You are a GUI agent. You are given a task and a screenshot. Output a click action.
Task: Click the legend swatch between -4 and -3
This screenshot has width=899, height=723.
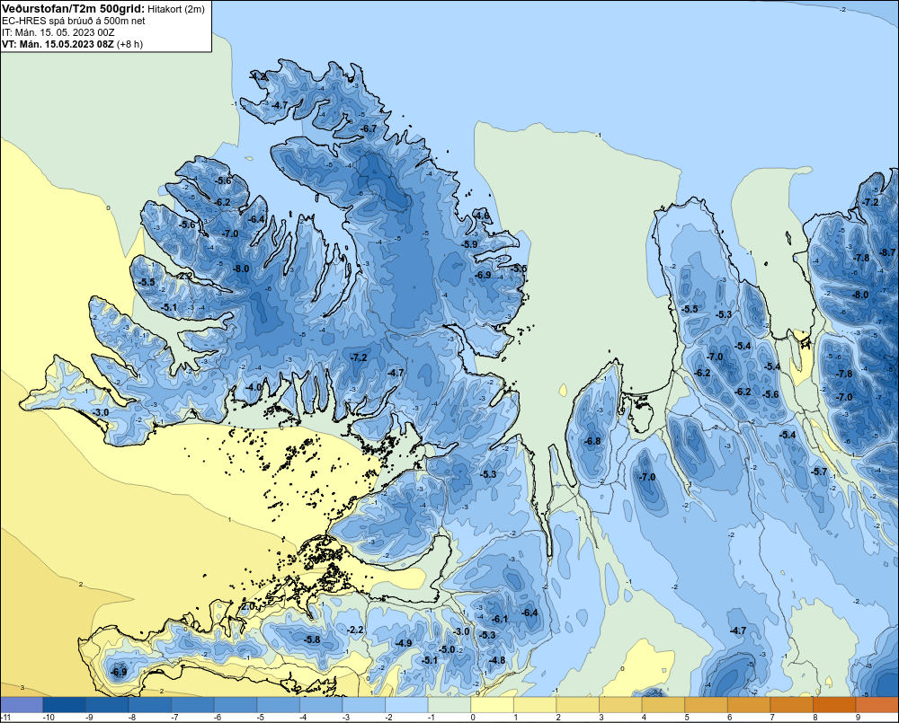[321, 704]
